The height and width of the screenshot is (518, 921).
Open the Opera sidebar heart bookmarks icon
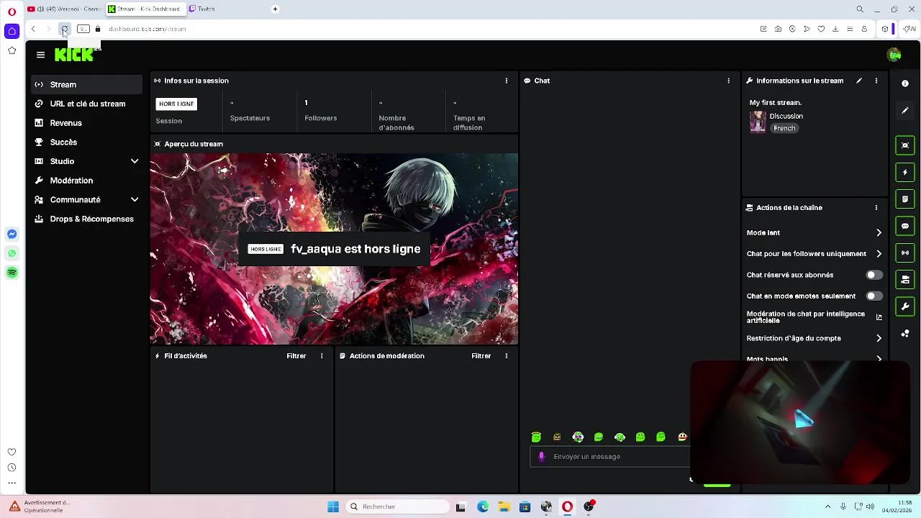pyautogui.click(x=12, y=452)
